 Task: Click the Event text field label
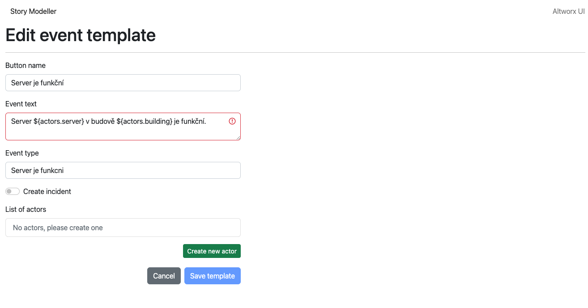point(21,104)
